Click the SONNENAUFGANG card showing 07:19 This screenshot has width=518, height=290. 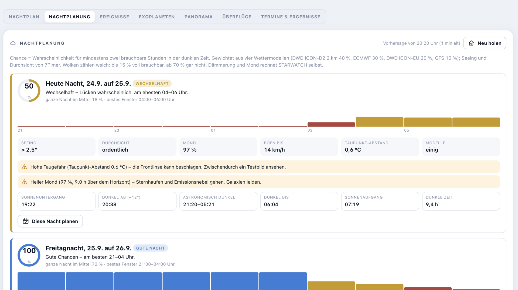[x=380, y=201]
